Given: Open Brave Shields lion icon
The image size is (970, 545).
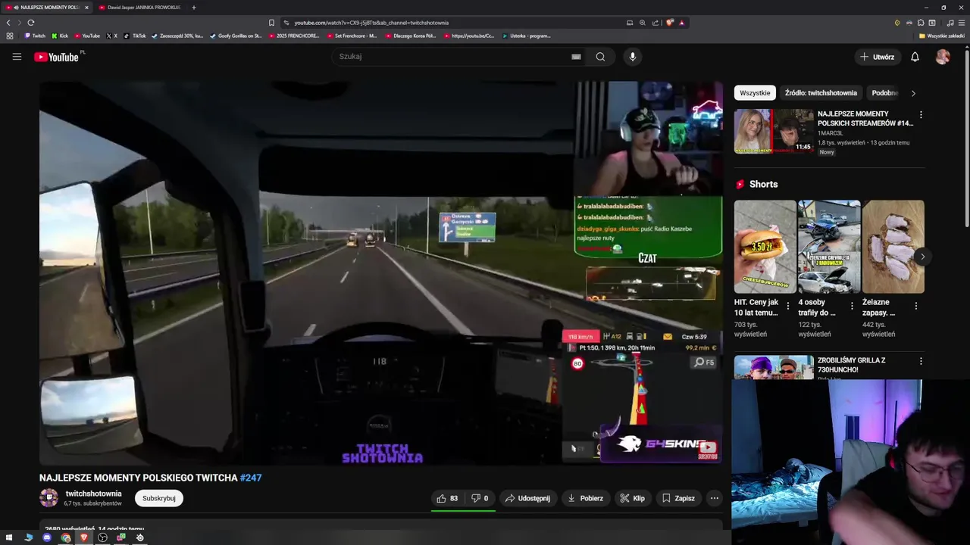Looking at the screenshot, I should point(669,23).
